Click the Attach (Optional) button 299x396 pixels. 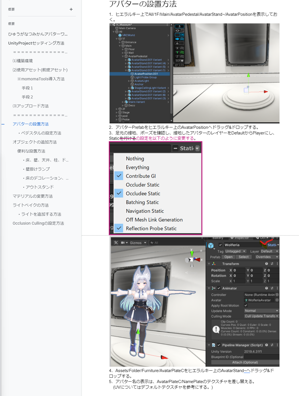click(x=245, y=362)
